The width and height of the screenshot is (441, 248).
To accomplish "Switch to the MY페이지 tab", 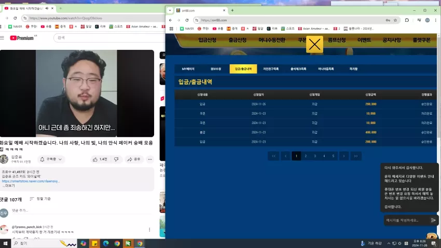I will (188, 69).
